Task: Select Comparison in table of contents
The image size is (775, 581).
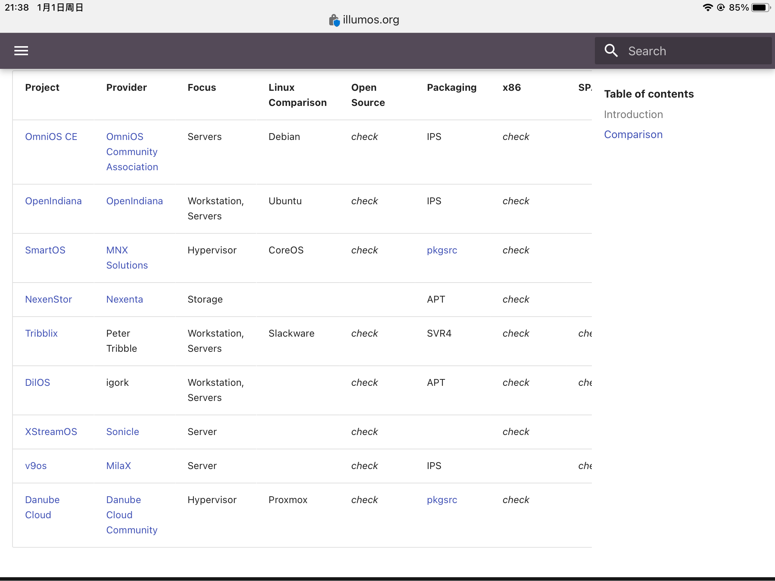Action: 633,135
